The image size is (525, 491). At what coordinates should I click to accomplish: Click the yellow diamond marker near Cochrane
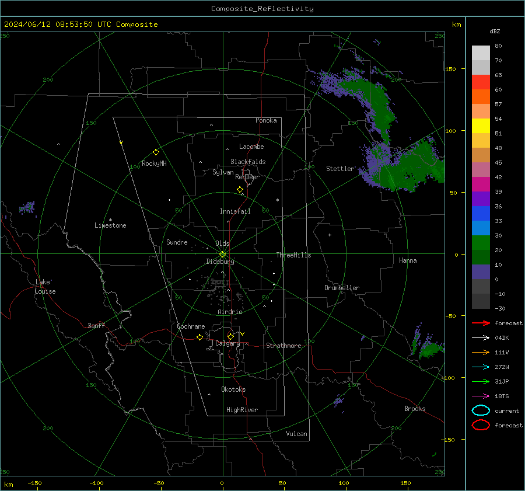[199, 337]
